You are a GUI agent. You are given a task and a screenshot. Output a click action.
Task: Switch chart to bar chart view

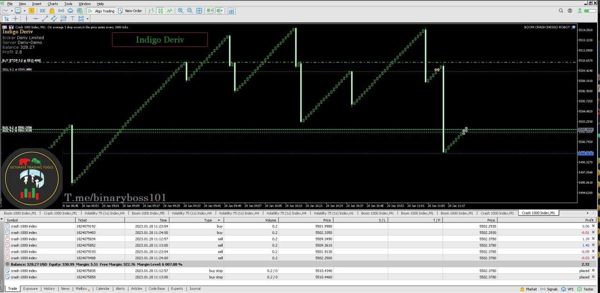tap(151, 11)
